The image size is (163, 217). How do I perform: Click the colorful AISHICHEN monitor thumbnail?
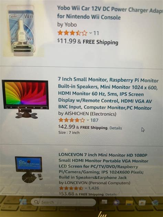click(25, 99)
